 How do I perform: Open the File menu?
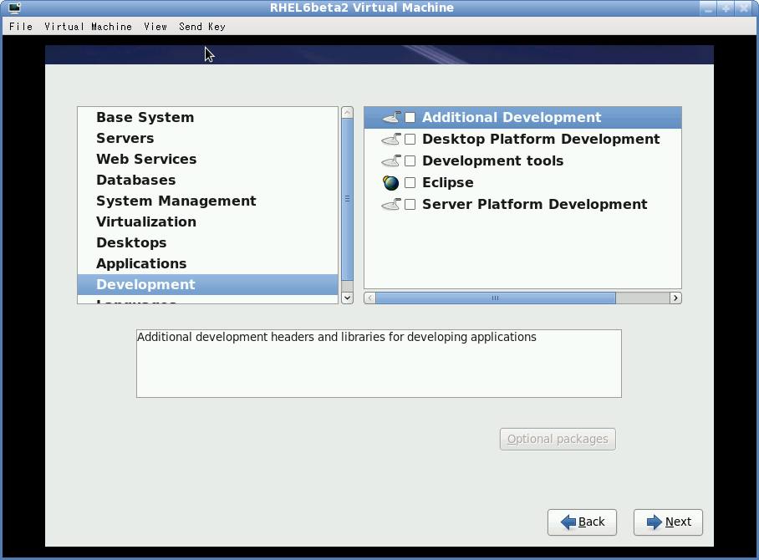[21, 27]
